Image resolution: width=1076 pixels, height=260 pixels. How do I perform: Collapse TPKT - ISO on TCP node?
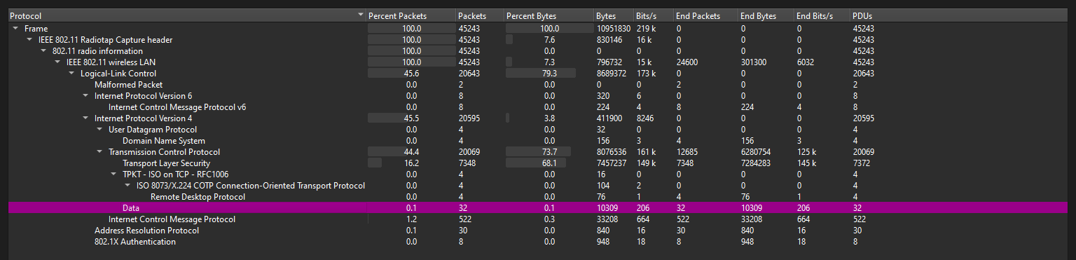tap(113, 175)
